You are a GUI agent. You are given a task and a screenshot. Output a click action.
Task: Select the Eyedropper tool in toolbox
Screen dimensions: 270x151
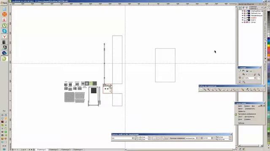tap(247, 89)
